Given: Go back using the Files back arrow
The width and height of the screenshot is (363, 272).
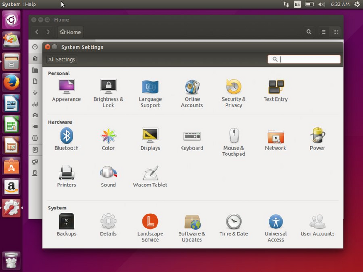Looking at the screenshot, I should pyautogui.click(x=37, y=32).
